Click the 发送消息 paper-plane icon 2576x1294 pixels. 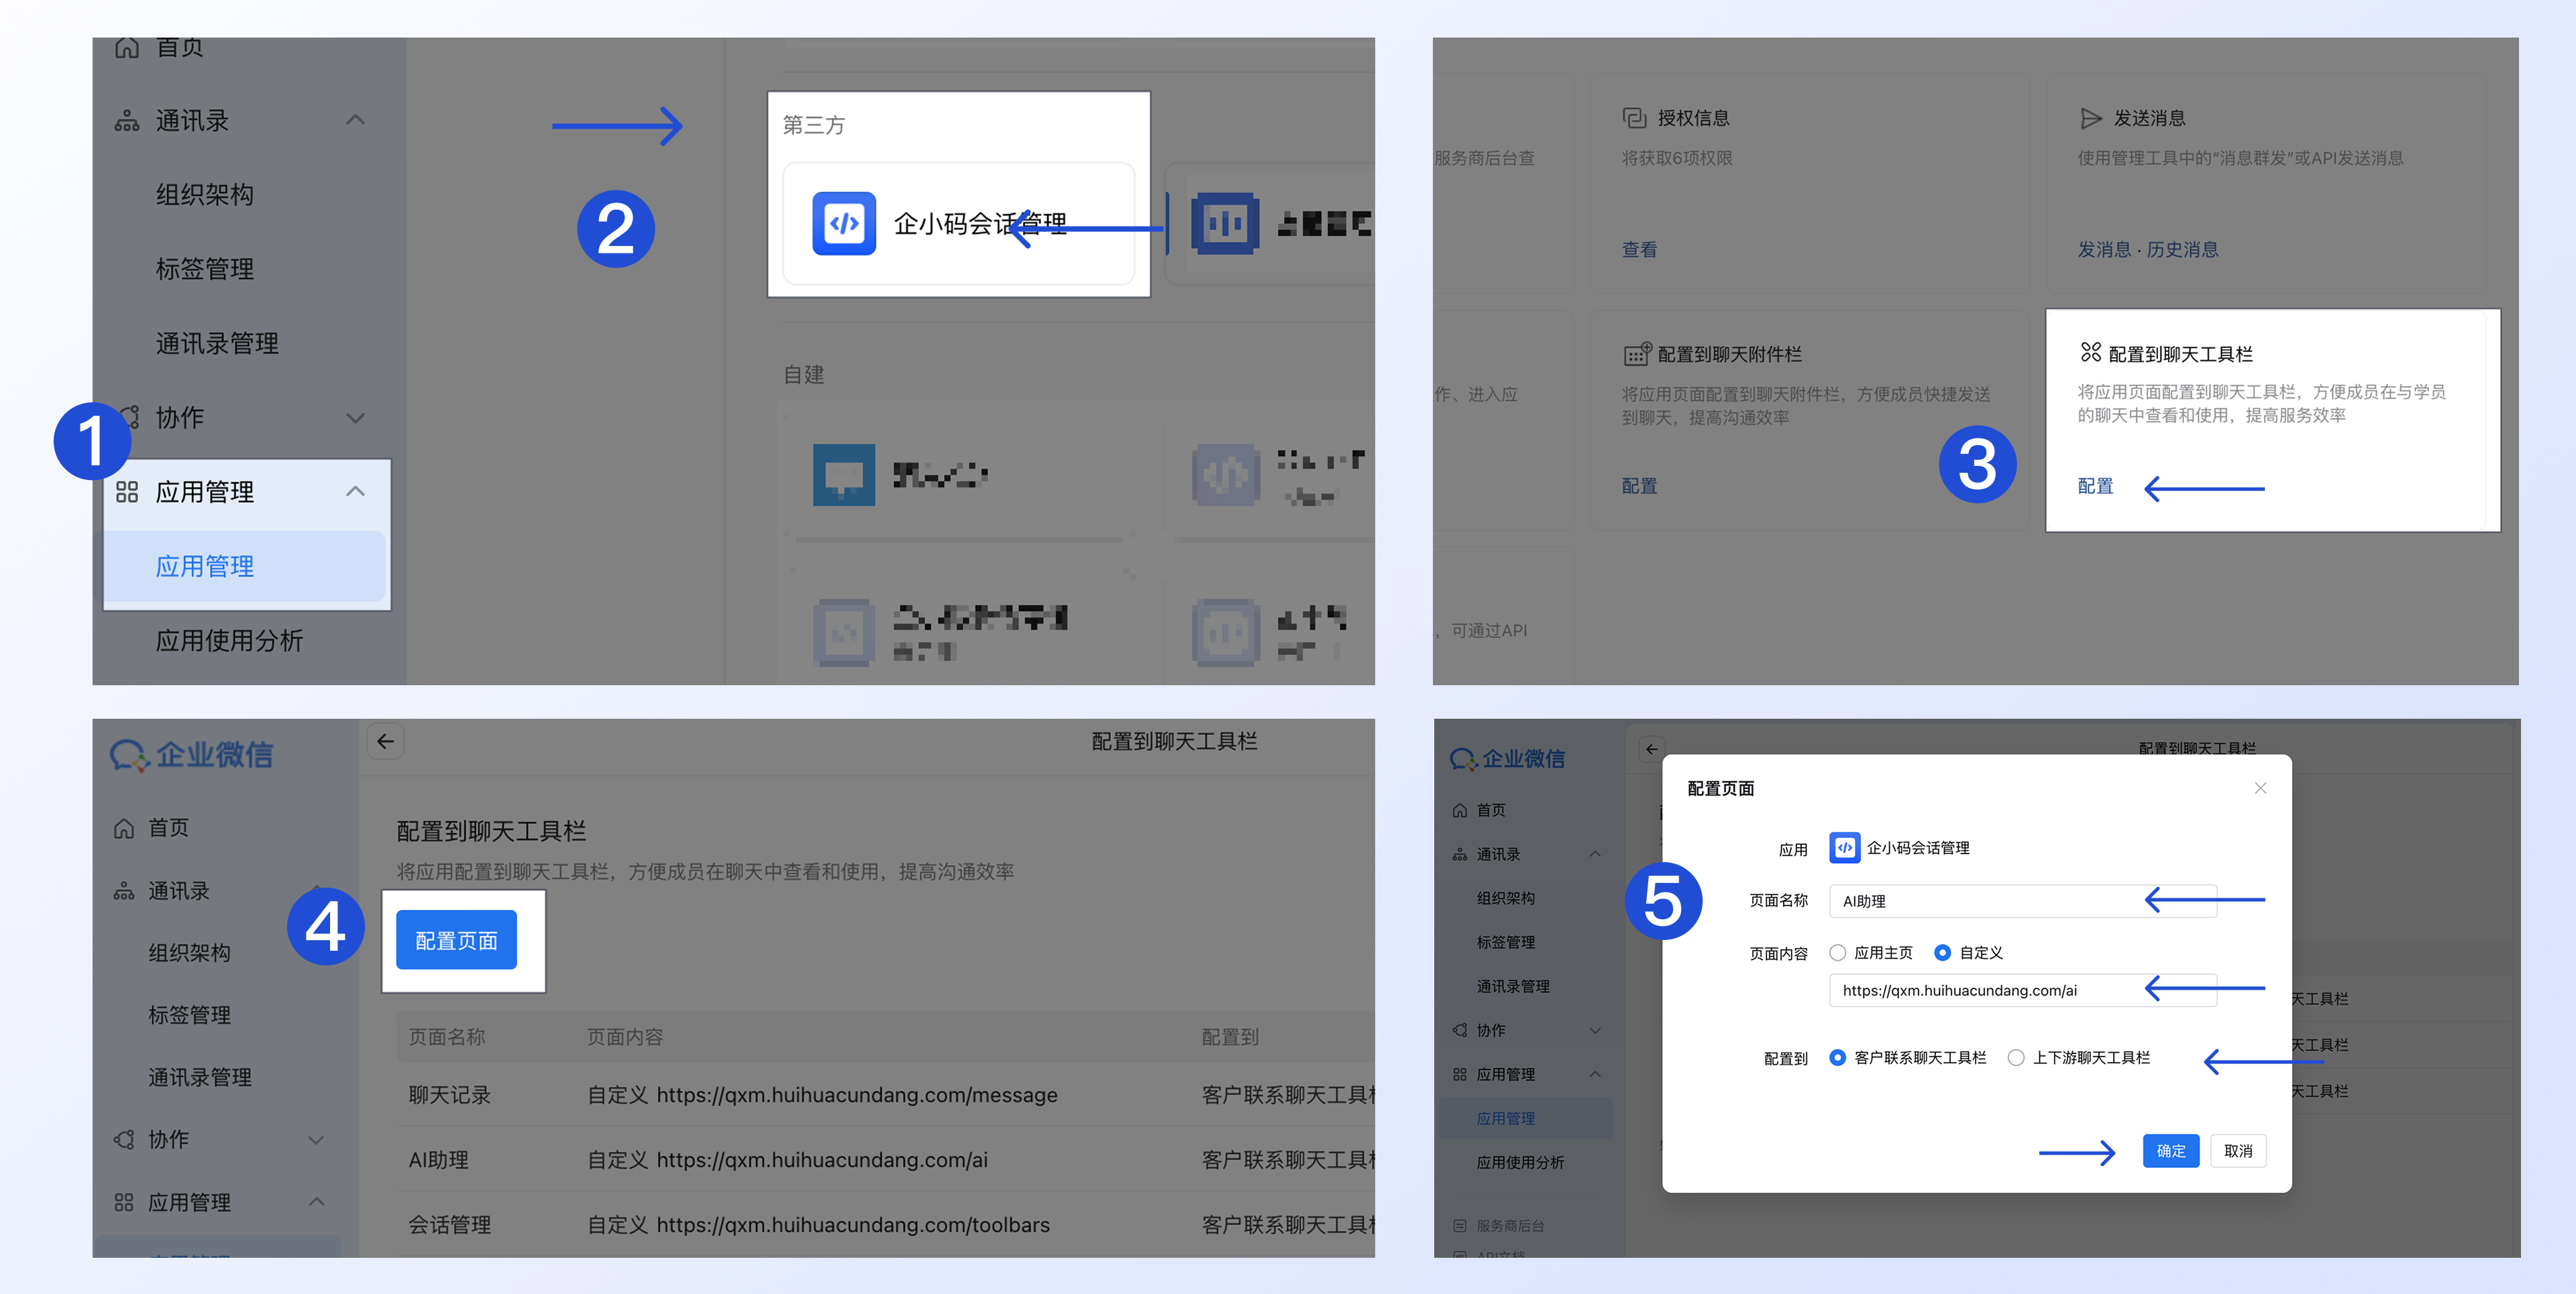coord(2090,118)
